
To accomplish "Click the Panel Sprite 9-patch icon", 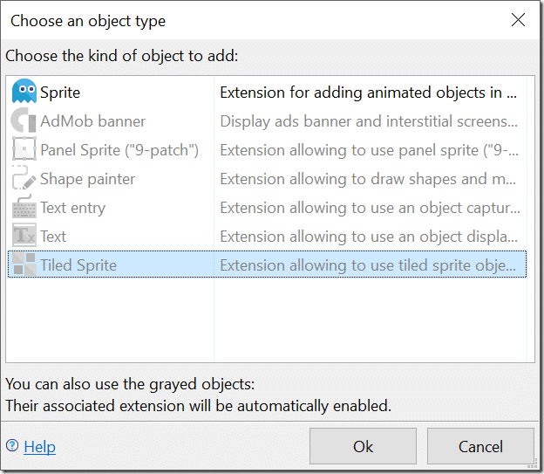I will 24,149.
